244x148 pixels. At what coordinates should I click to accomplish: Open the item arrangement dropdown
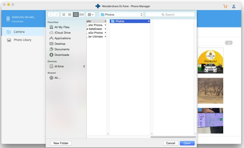(x=90, y=14)
